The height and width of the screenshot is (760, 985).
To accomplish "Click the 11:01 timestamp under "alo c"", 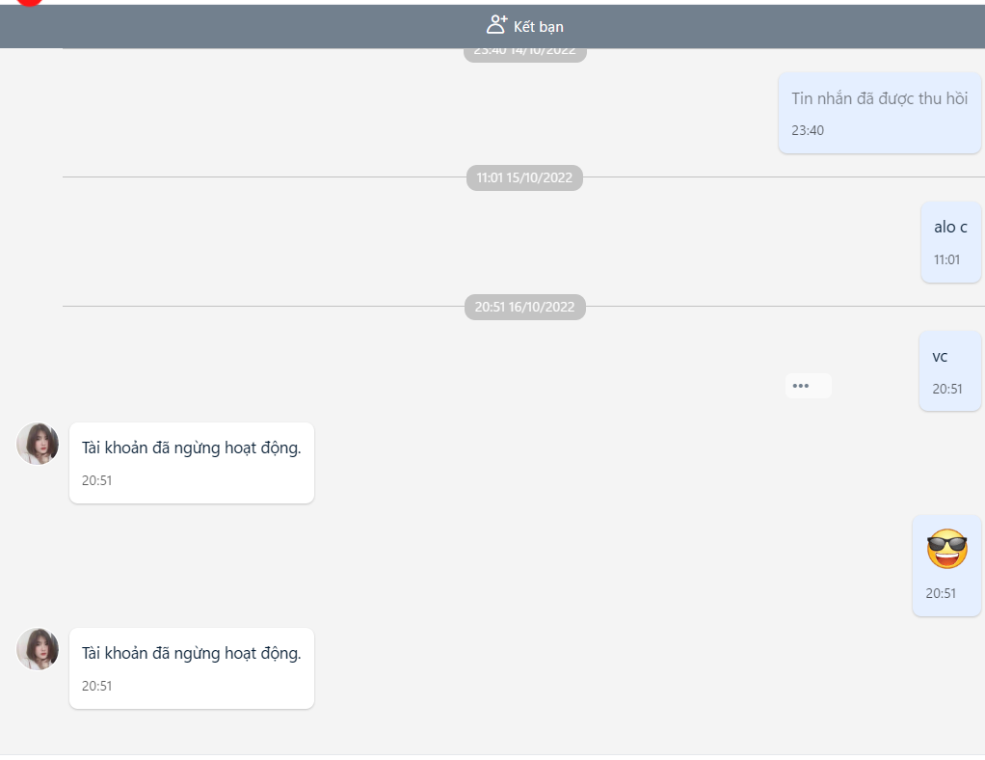I will (946, 259).
